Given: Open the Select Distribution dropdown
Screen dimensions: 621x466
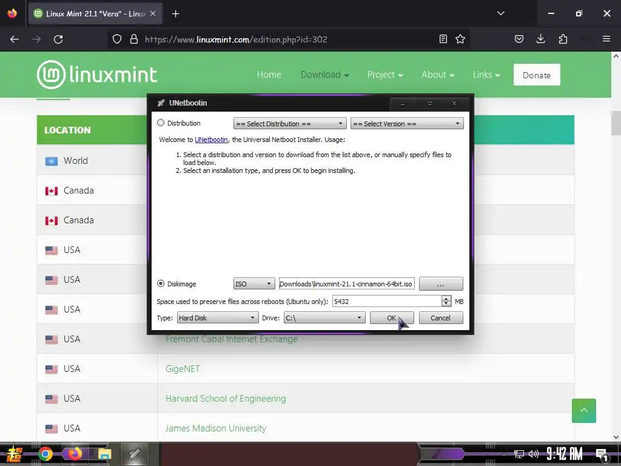Looking at the screenshot, I should coord(290,124).
